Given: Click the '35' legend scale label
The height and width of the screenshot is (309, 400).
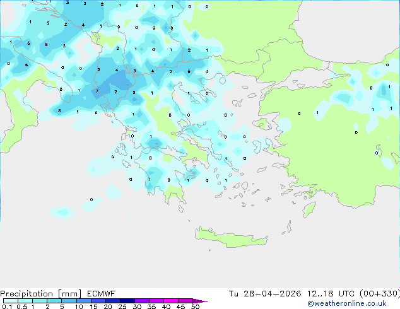Looking at the screenshot, I should (151, 306).
